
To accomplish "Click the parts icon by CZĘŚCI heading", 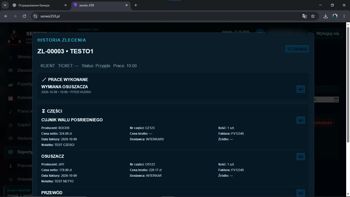I will 44,111.
